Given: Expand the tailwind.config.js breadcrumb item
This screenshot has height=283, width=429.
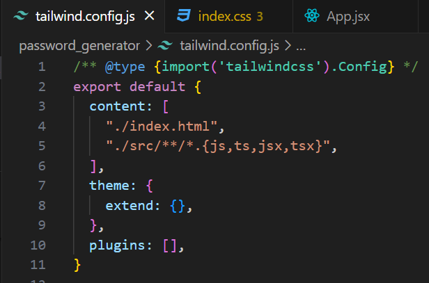Looking at the screenshot, I should 229,47.
